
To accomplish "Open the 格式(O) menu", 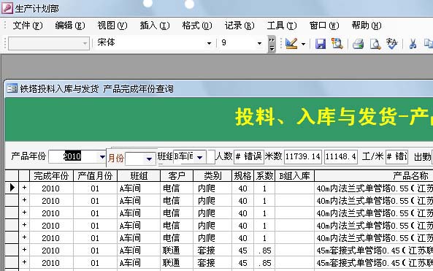I will click(x=197, y=26).
